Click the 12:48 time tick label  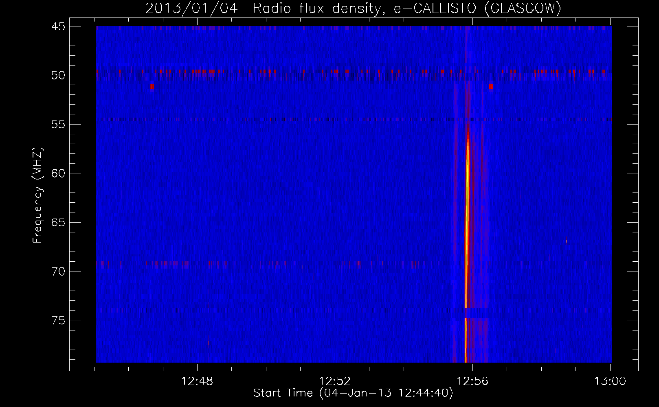(197, 381)
